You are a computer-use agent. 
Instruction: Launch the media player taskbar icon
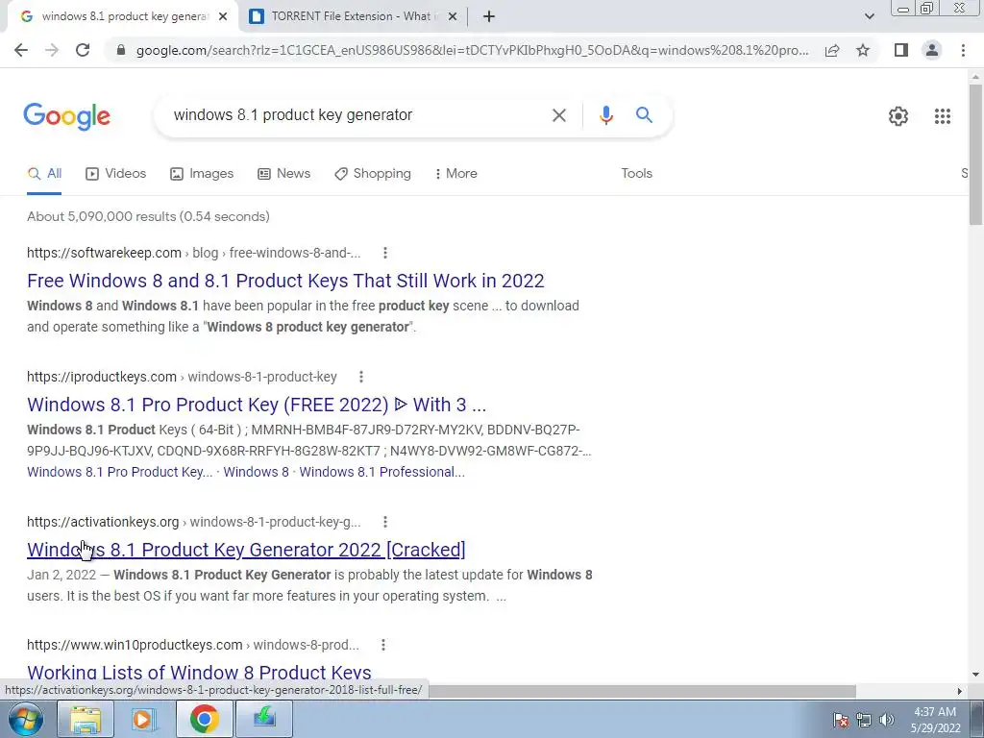coord(144,719)
